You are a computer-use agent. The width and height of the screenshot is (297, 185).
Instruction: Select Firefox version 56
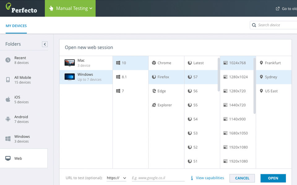click(x=201, y=91)
